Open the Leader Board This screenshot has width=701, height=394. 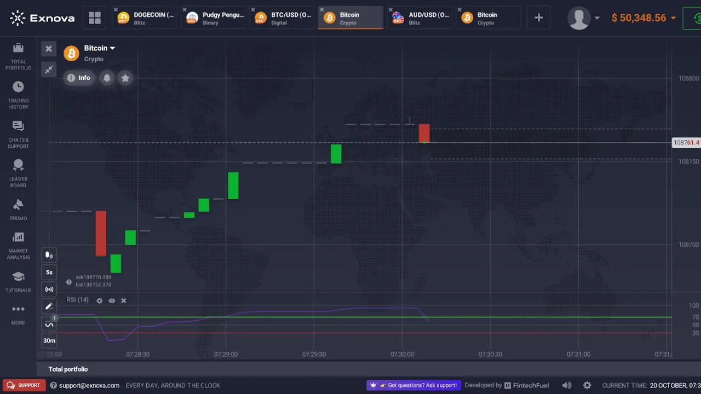(18, 173)
